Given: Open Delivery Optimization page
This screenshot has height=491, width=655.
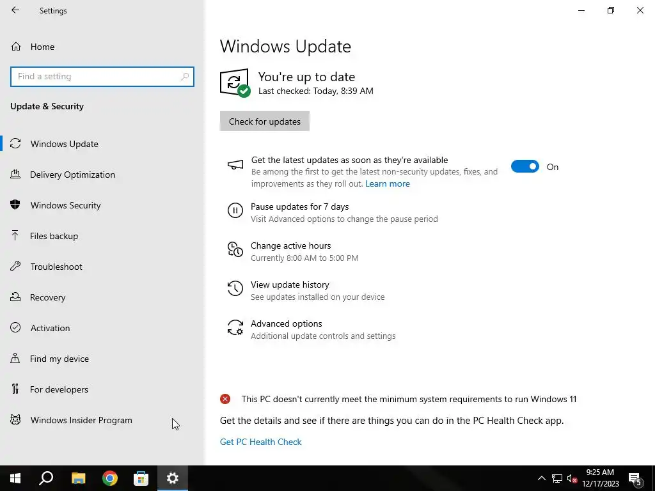Looking at the screenshot, I should click(x=72, y=175).
